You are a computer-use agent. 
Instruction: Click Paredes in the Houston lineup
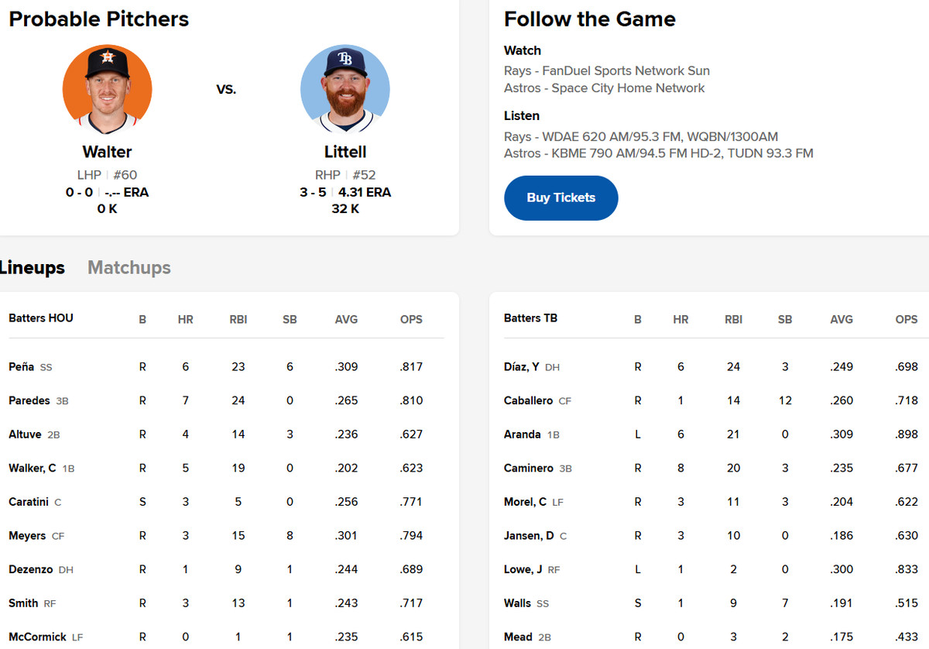(29, 400)
